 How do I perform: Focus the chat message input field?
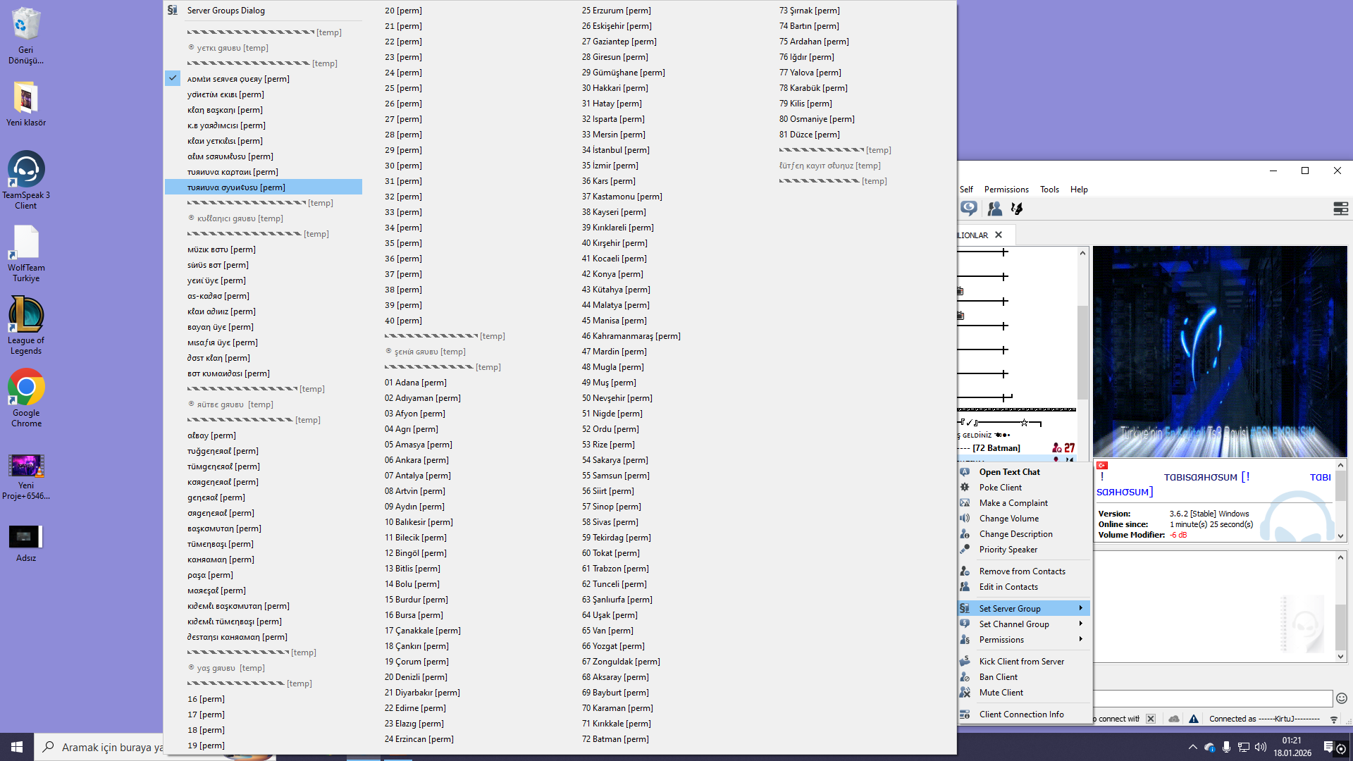[1212, 698]
